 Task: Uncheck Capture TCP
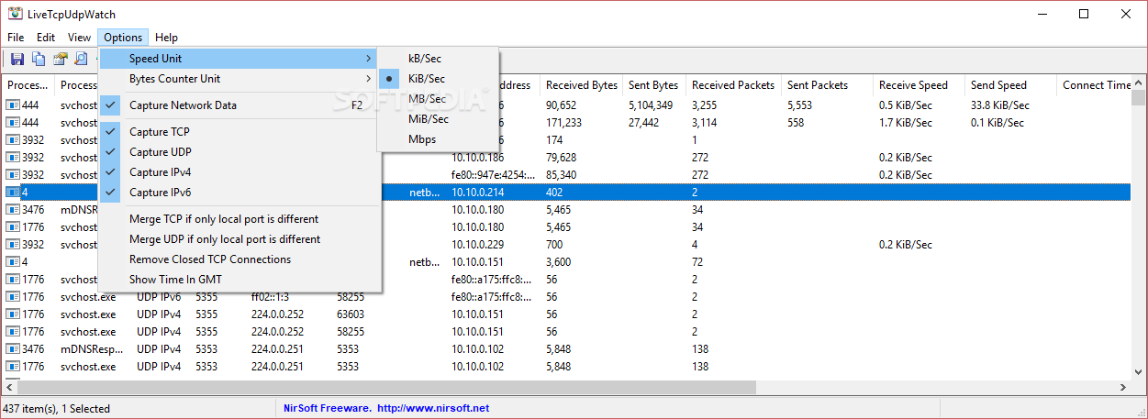240,132
